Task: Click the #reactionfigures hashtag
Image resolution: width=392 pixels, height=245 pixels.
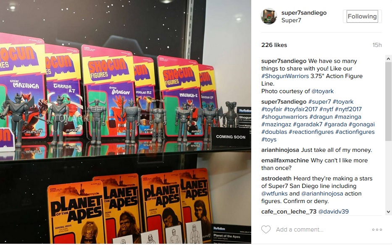Action: coord(311,132)
